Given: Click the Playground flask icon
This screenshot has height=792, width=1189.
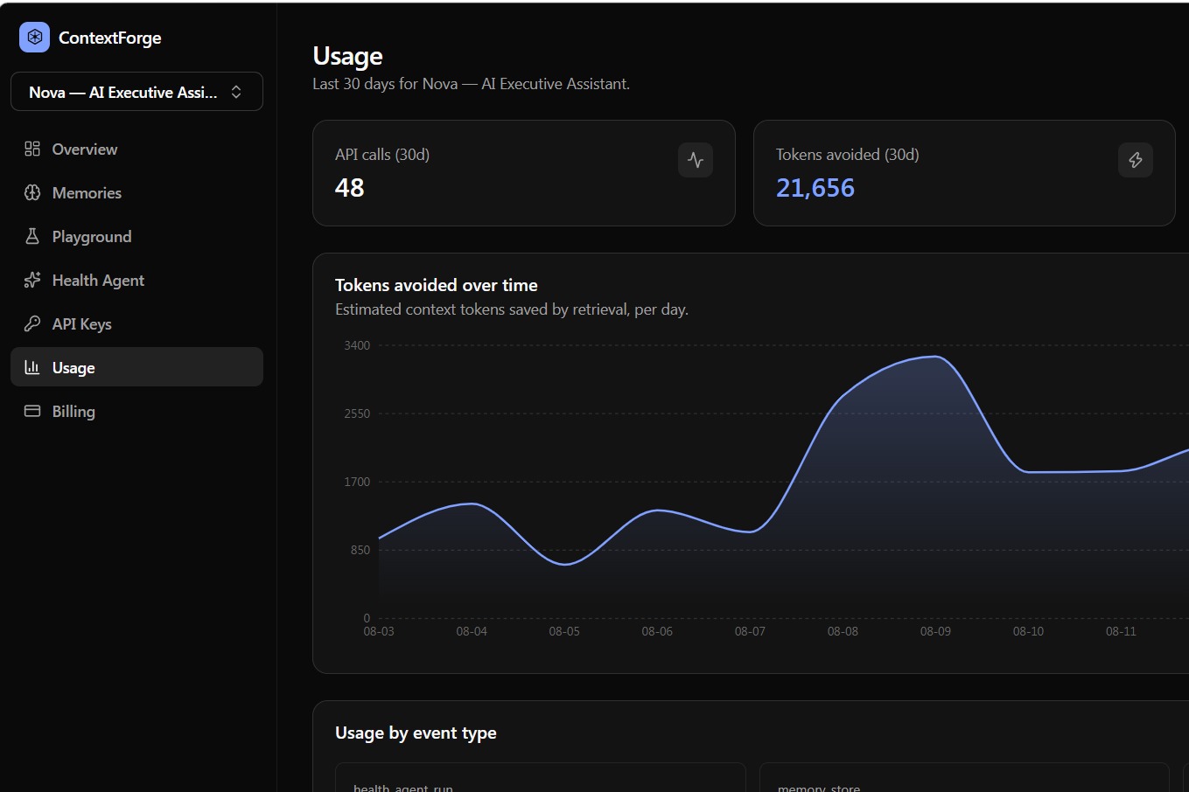Looking at the screenshot, I should tap(32, 236).
